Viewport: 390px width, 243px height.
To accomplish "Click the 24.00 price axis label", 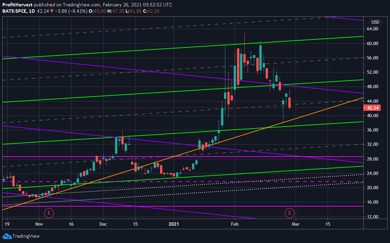I will pos(373,173).
